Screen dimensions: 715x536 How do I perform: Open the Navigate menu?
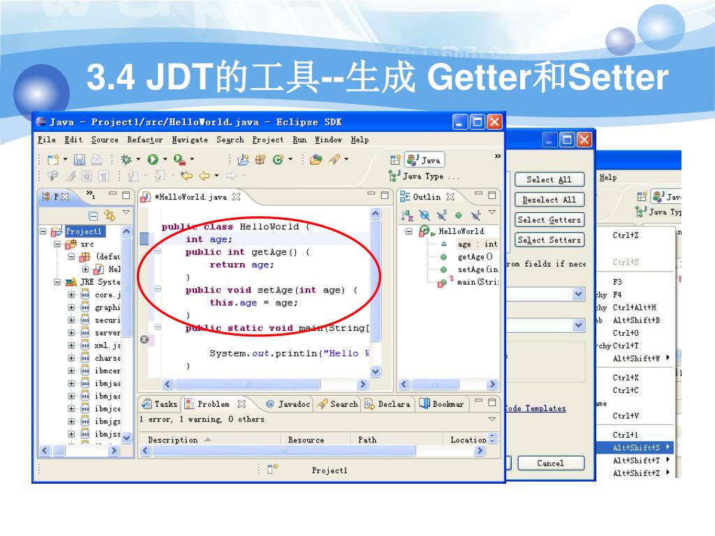click(190, 140)
